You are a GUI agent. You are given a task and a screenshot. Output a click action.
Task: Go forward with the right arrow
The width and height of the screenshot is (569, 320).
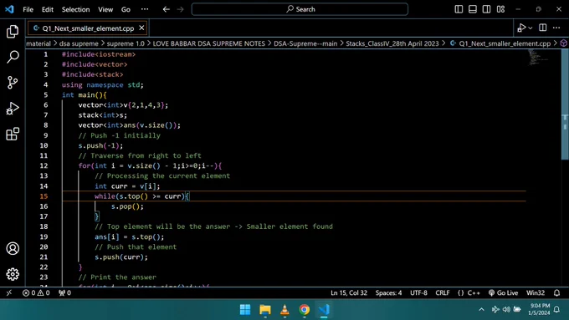[x=181, y=9]
